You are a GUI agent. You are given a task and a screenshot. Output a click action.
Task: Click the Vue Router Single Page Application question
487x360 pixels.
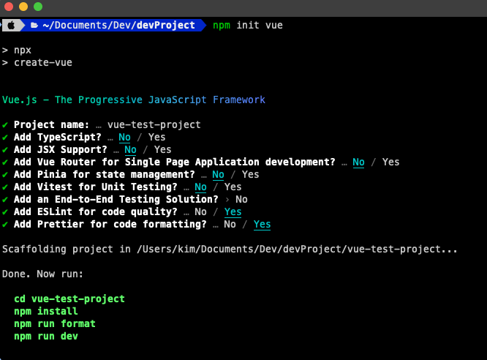pos(175,162)
